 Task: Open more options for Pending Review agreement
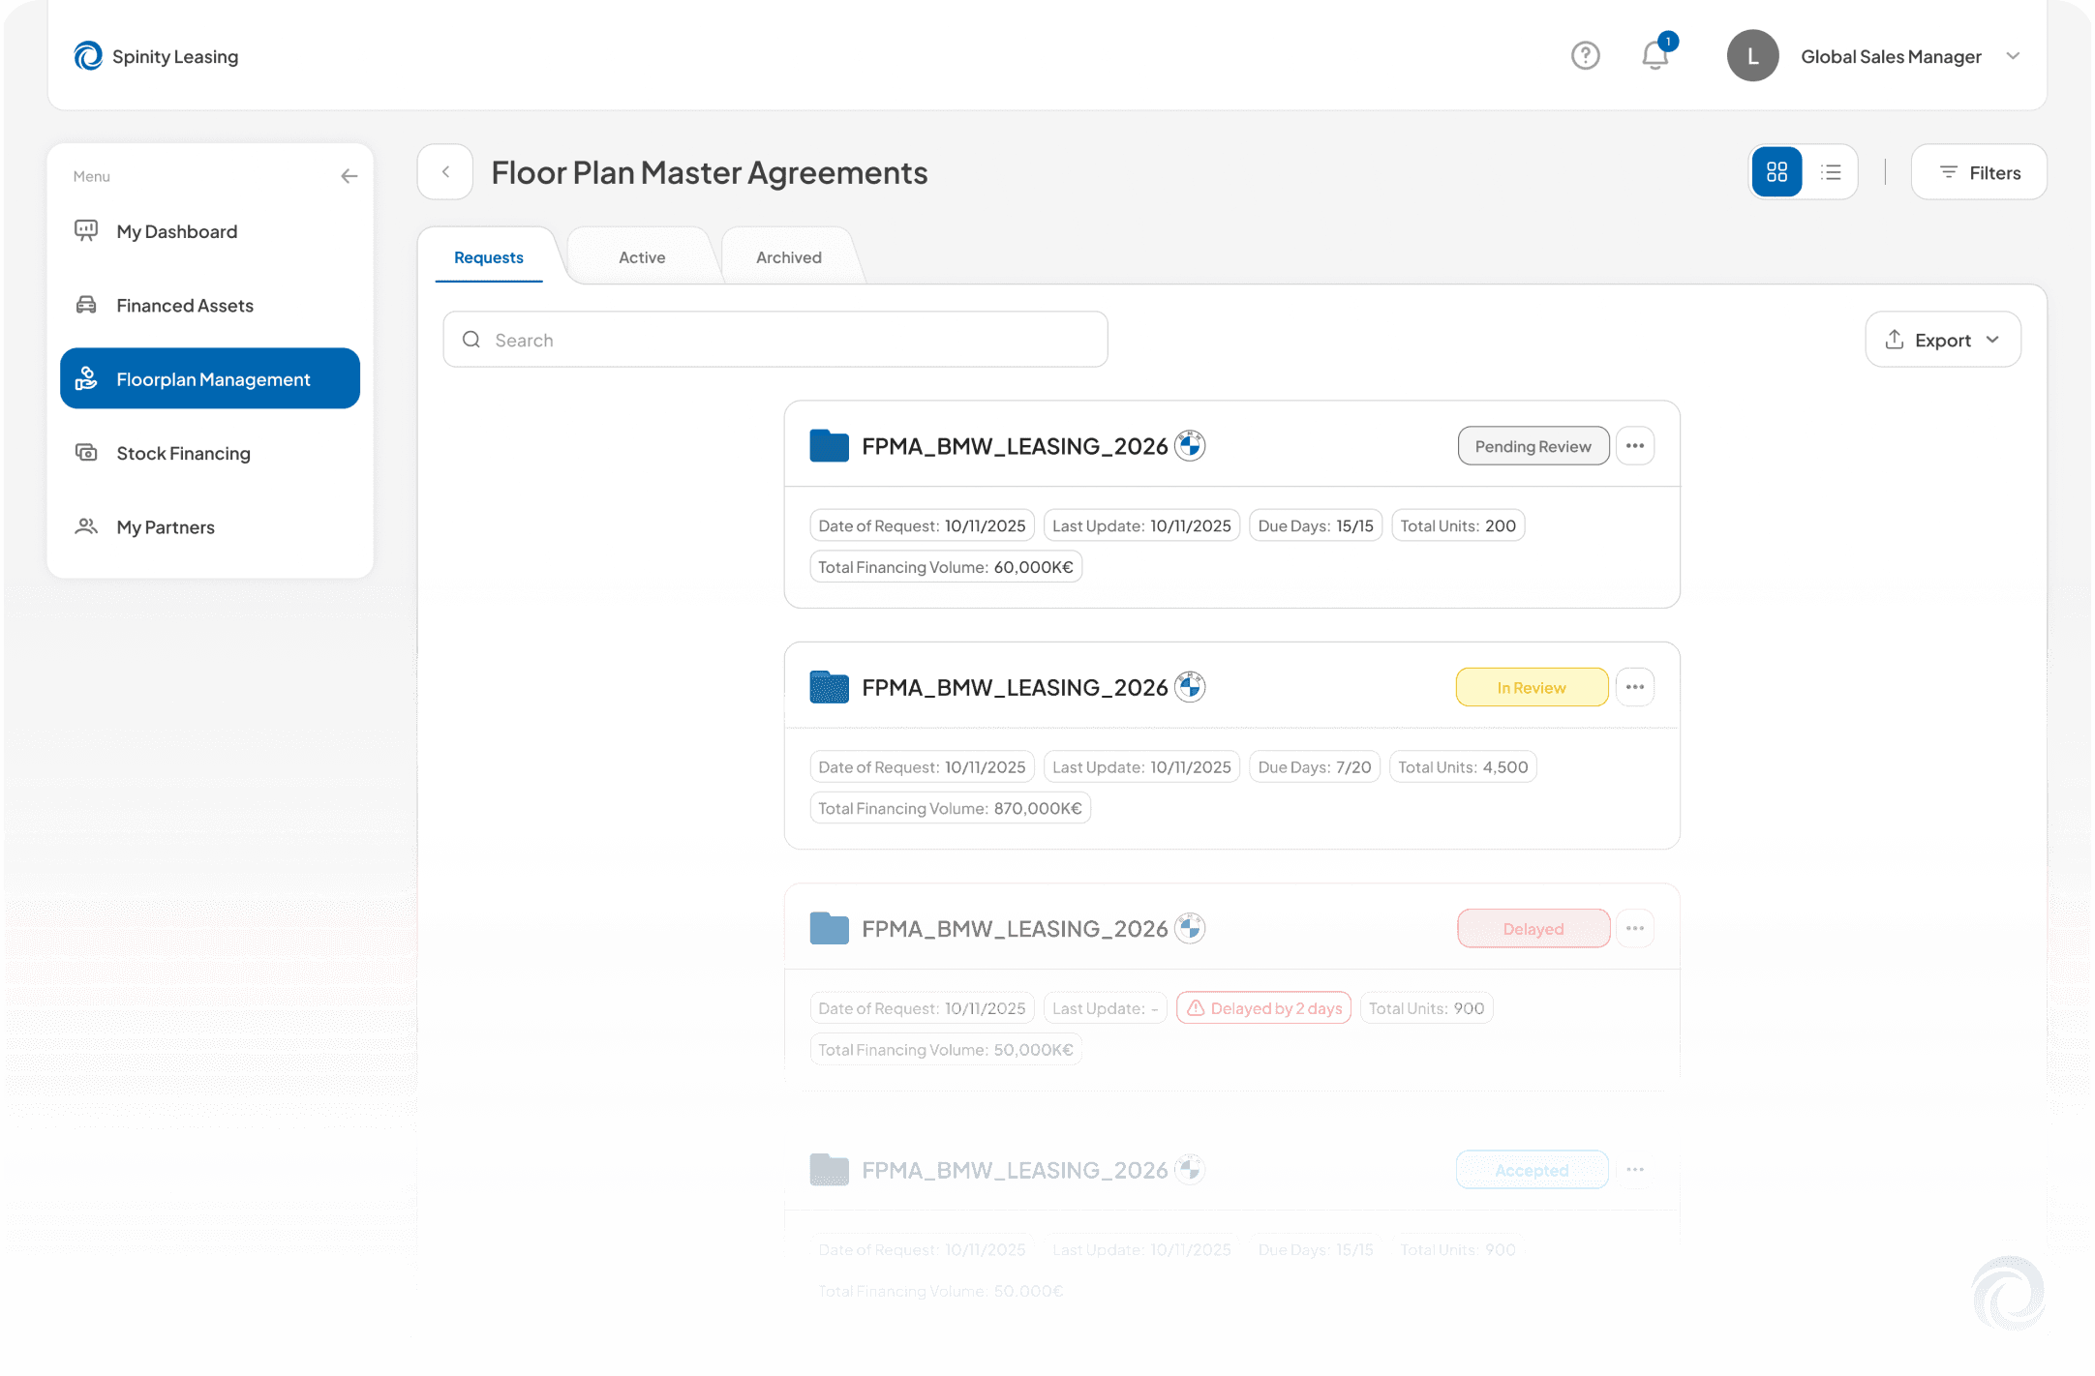(x=1635, y=446)
